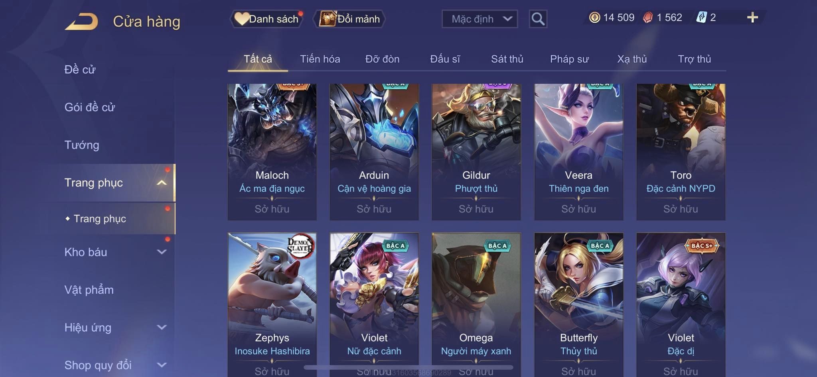Switch to the Pháp sư tab
Image resolution: width=817 pixels, height=377 pixels.
[569, 59]
